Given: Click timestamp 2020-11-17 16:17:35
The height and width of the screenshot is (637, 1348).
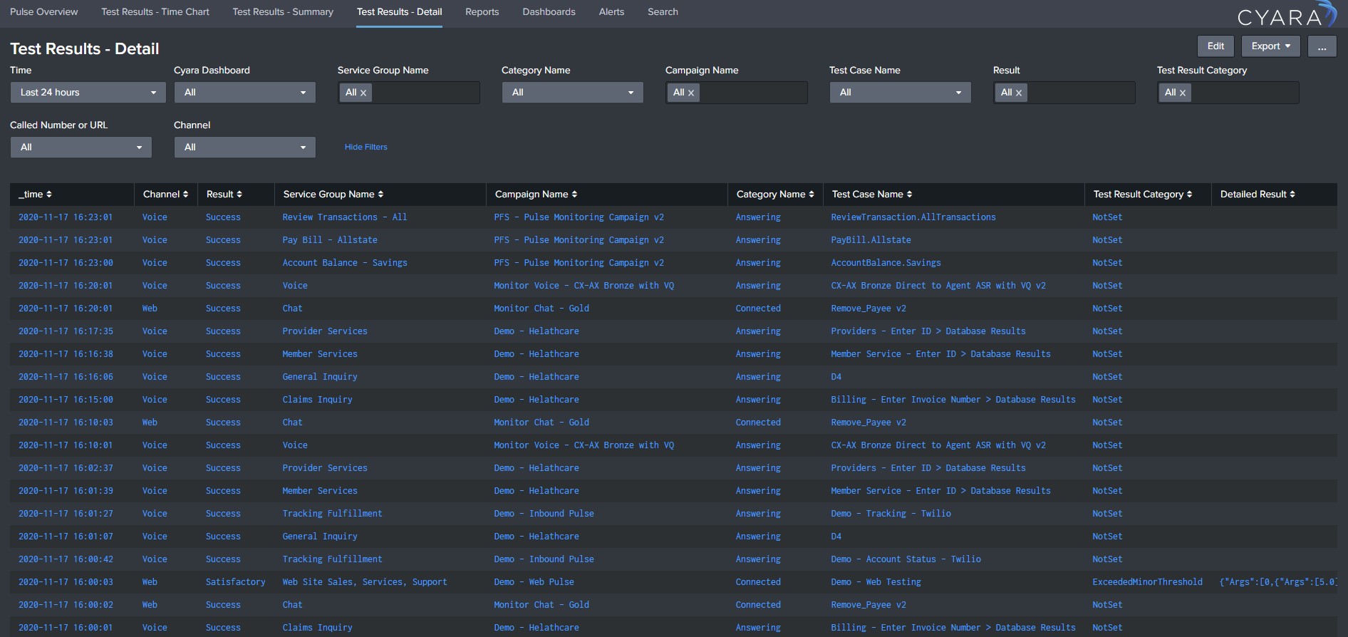Looking at the screenshot, I should coord(66,331).
